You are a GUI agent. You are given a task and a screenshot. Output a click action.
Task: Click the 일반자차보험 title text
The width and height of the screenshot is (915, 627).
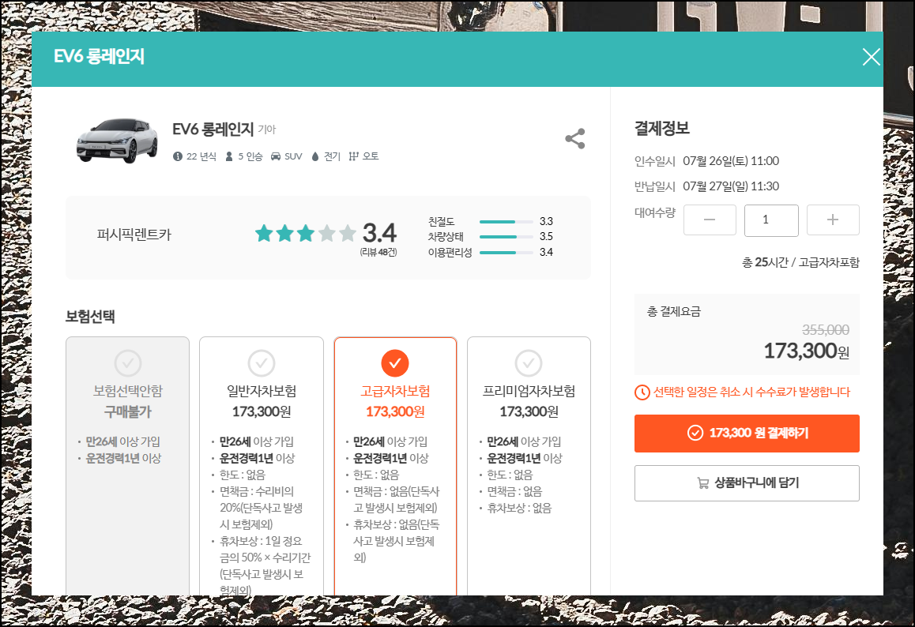coord(262,391)
